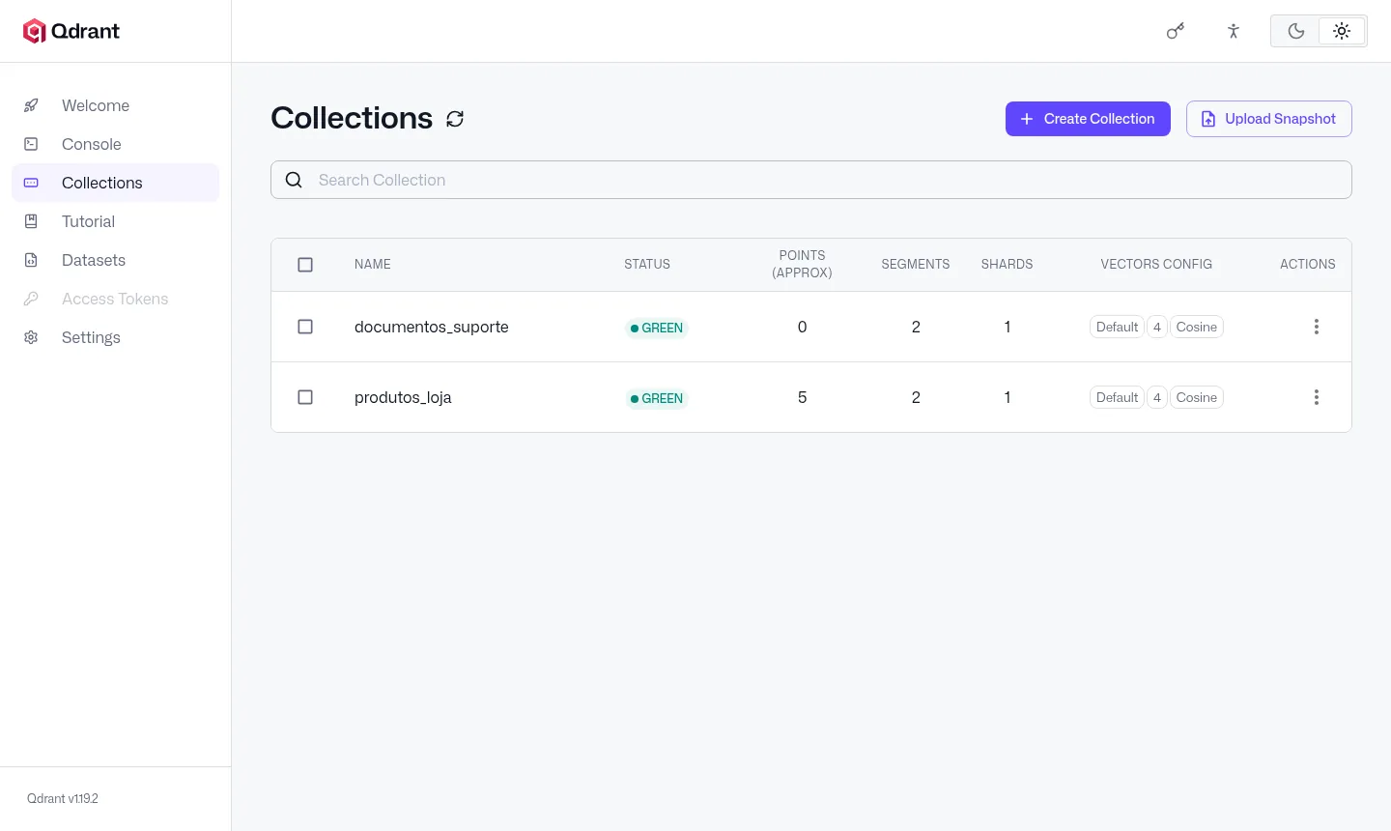Switch to dark mode moon icon
1391x831 pixels.
tap(1296, 31)
